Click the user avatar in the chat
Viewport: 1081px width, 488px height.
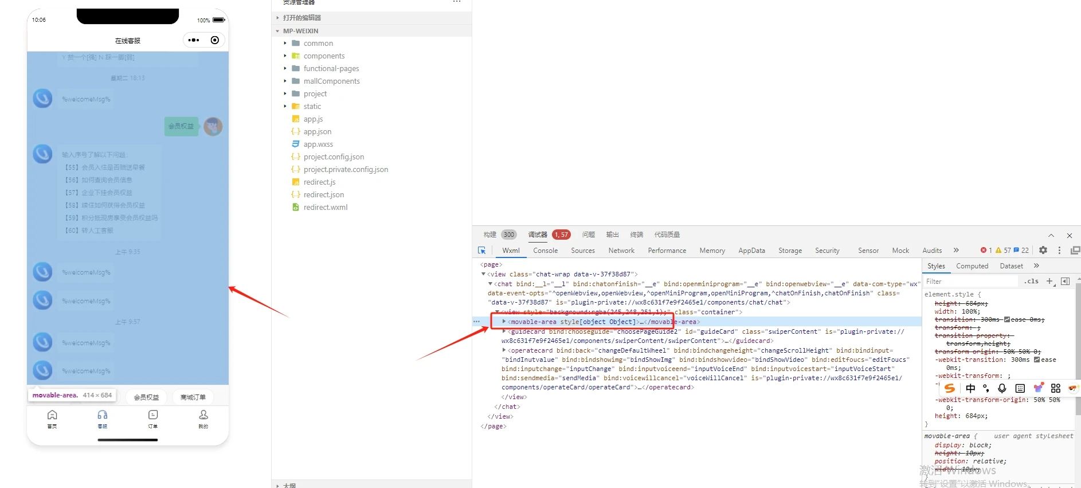(x=213, y=126)
